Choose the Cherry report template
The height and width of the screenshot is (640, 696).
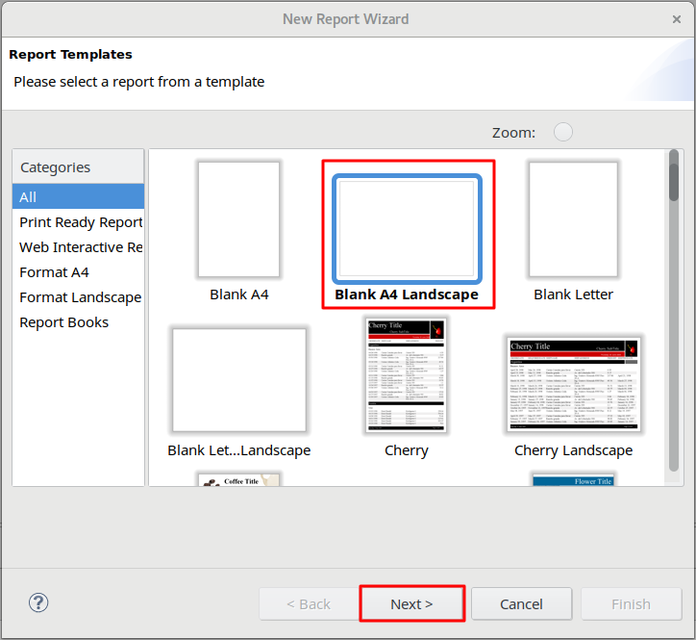coord(406,375)
